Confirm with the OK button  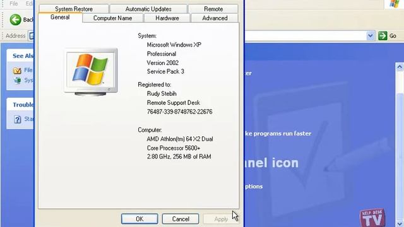pos(140,219)
